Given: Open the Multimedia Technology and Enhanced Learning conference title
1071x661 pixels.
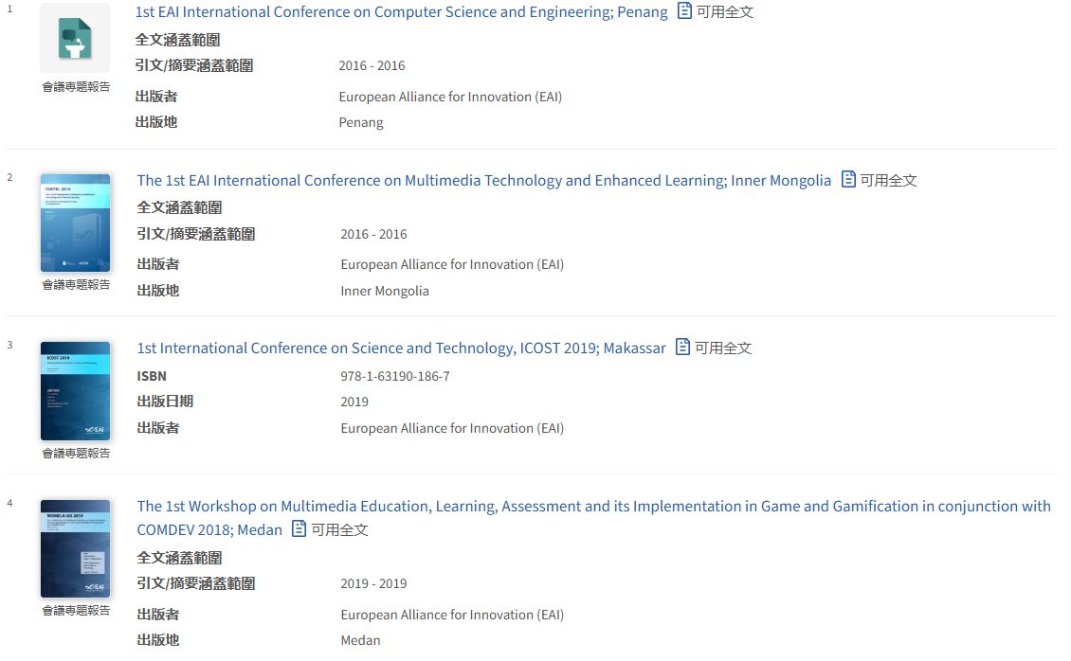Looking at the screenshot, I should tap(483, 180).
